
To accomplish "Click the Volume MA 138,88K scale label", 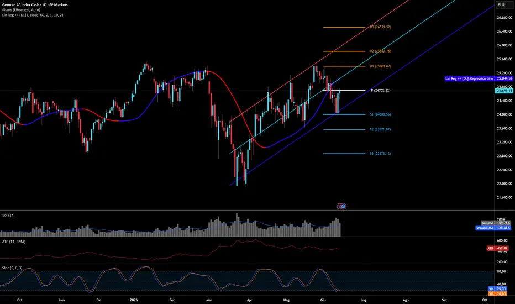I will [493, 228].
